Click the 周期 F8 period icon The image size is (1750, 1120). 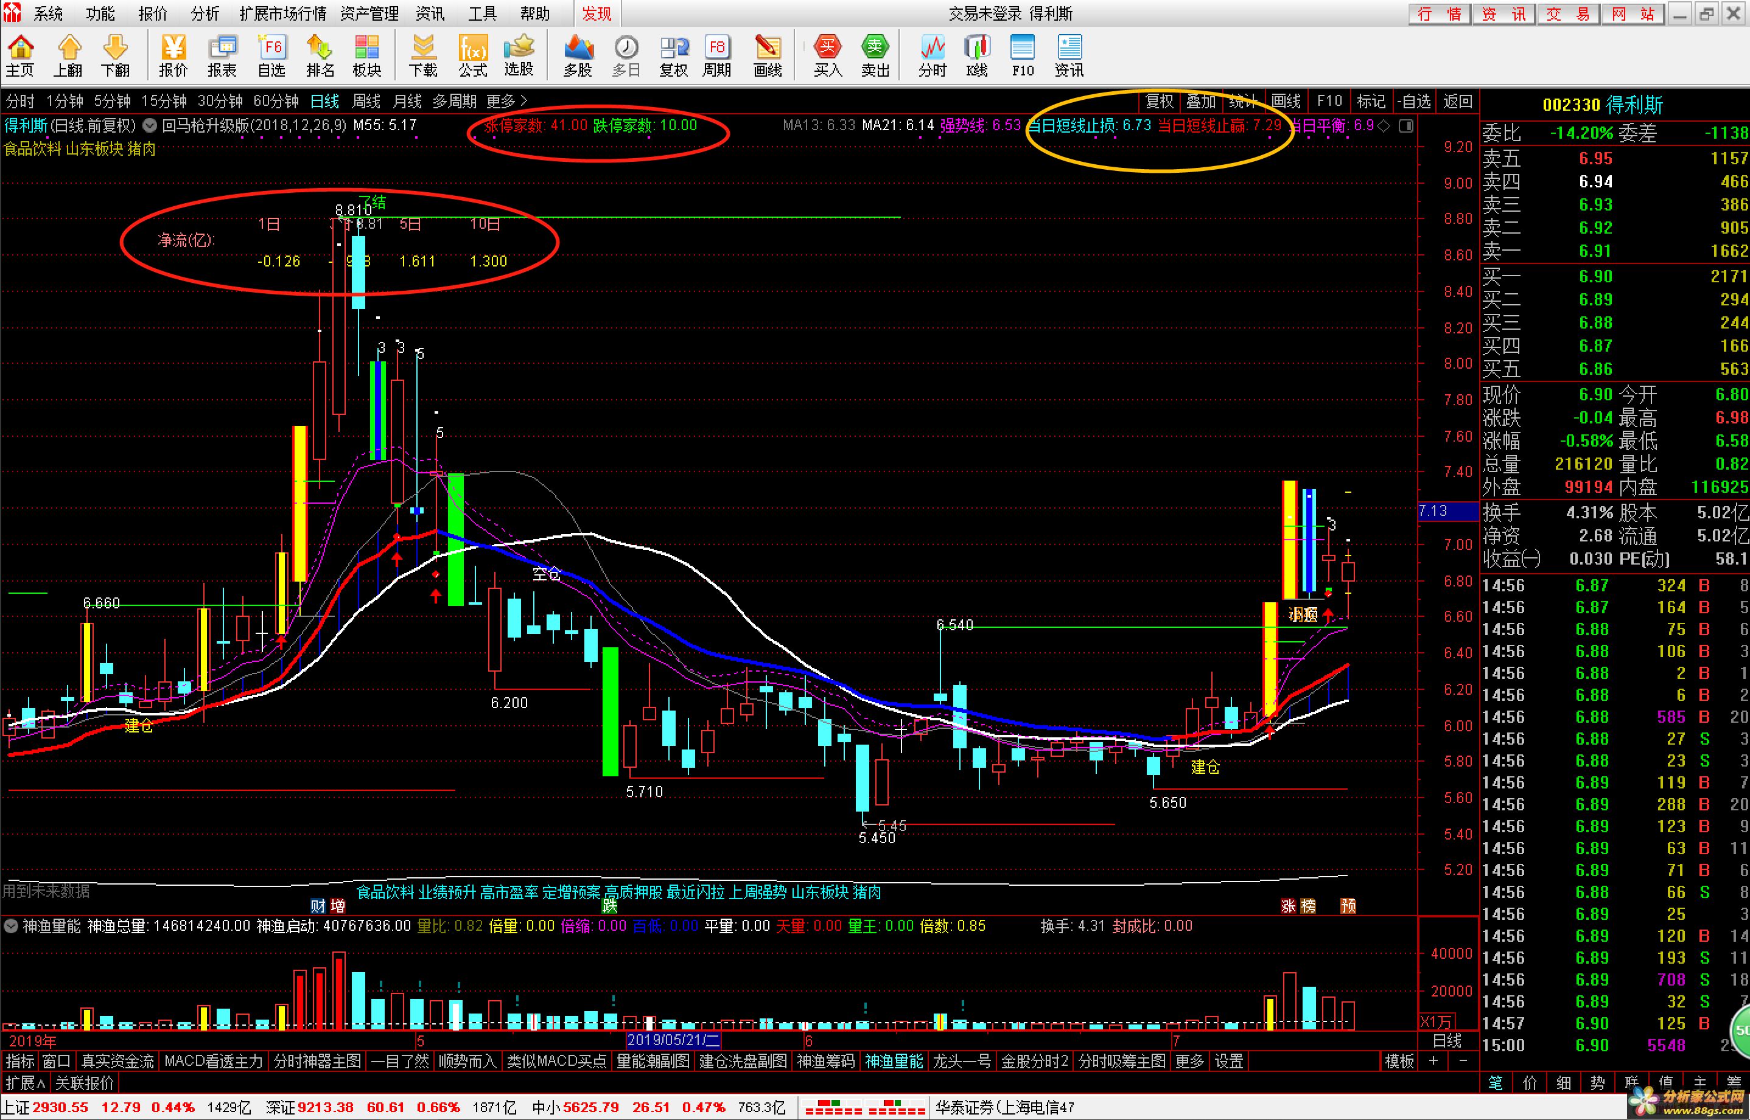716,55
